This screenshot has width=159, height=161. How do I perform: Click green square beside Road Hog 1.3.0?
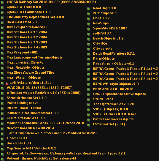tap(89, 9)
